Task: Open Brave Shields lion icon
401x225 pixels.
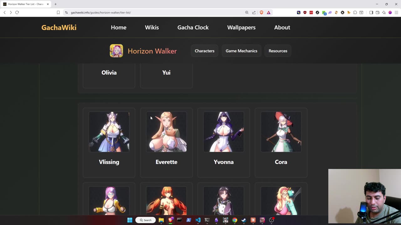Action: 262,12
